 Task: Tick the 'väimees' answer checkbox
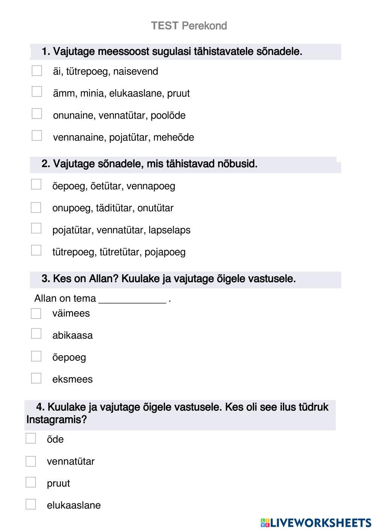(x=36, y=313)
